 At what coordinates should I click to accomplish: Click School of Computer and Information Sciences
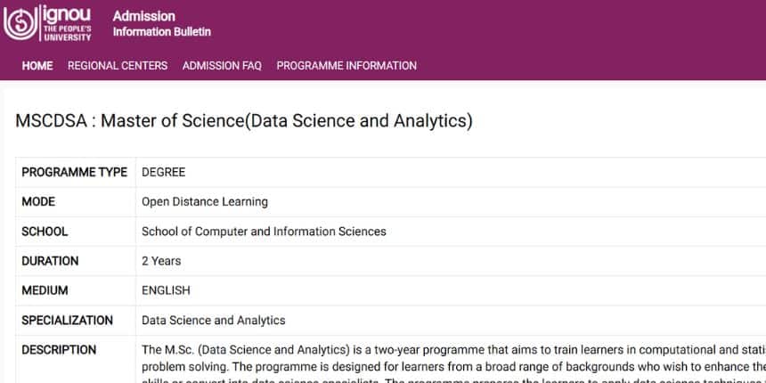click(x=264, y=232)
